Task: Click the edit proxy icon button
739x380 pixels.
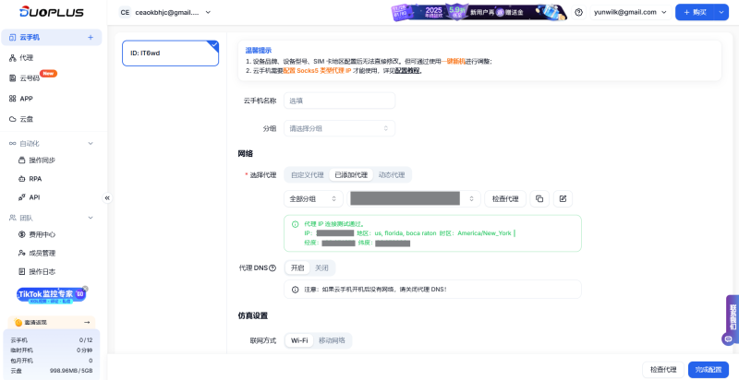Action: click(x=563, y=198)
